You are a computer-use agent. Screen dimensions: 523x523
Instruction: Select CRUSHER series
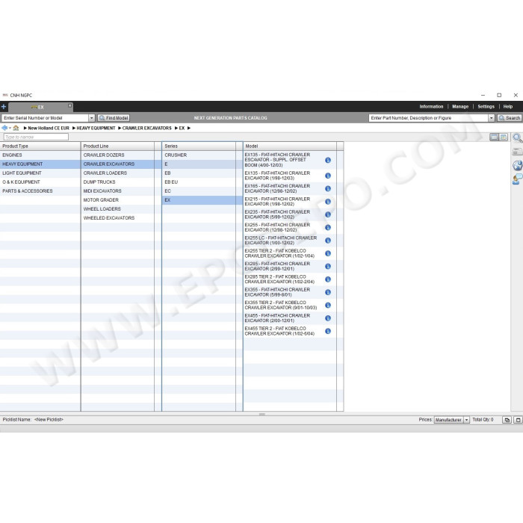(x=199, y=155)
